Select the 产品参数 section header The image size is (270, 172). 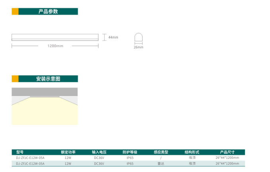pyautogui.click(x=48, y=12)
